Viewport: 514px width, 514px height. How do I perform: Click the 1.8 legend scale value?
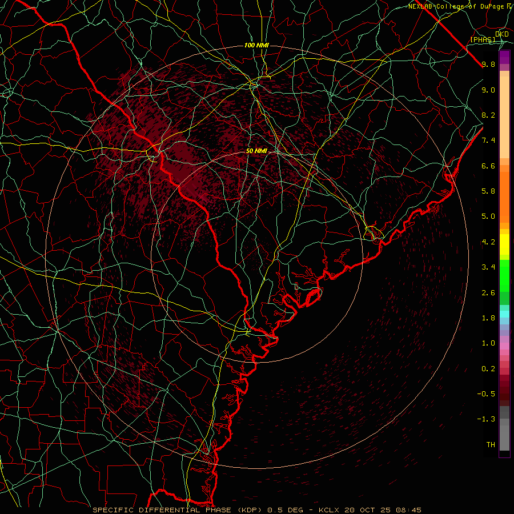[488, 318]
